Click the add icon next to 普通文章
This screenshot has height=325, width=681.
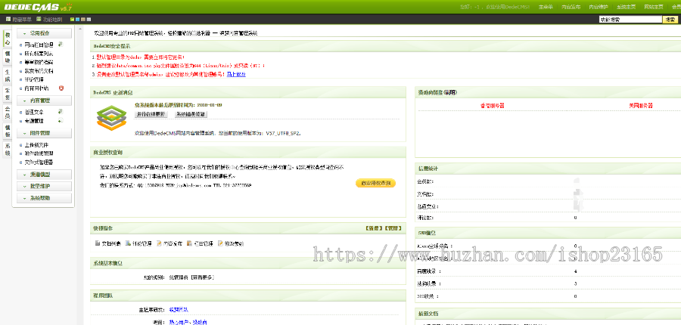coord(61,112)
